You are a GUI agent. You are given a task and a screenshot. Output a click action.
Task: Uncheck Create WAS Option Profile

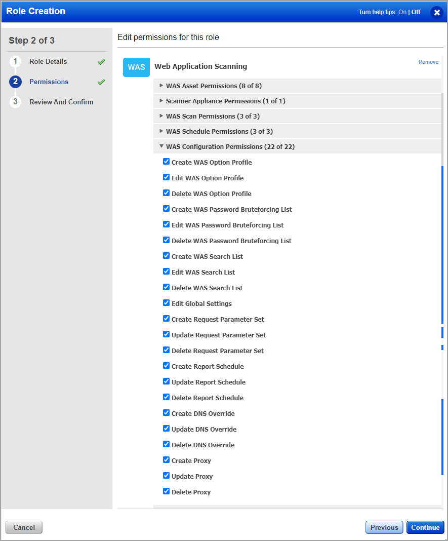tap(167, 162)
